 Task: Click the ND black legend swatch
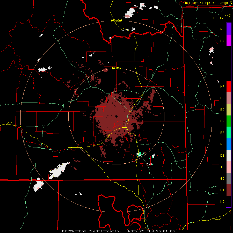229,201
